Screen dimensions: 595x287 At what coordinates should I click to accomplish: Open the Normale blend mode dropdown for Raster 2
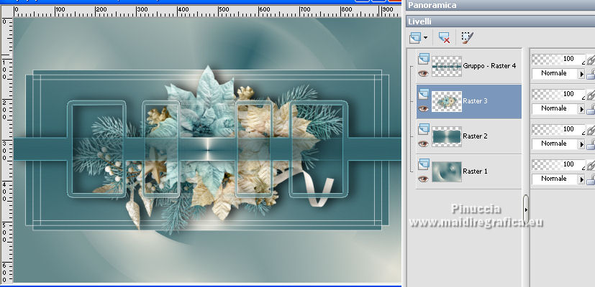tap(558, 144)
